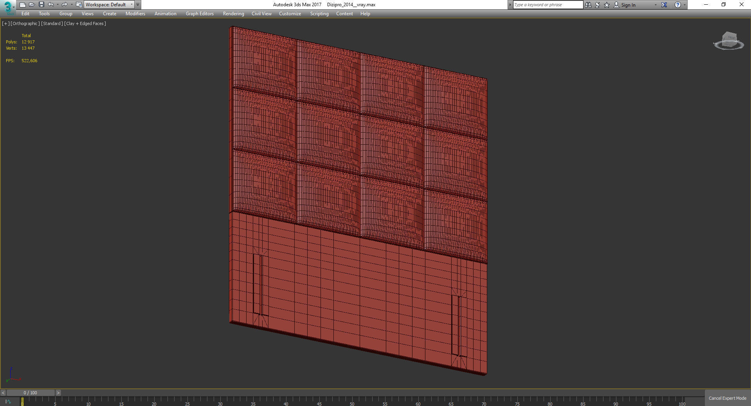Open the Content menu

(344, 14)
